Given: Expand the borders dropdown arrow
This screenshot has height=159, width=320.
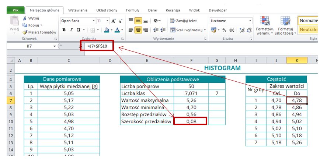Looking at the screenshot, I should [98, 30].
